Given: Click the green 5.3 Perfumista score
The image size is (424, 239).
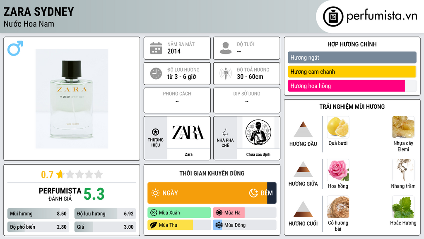Looking at the screenshot, I should 94,194.
